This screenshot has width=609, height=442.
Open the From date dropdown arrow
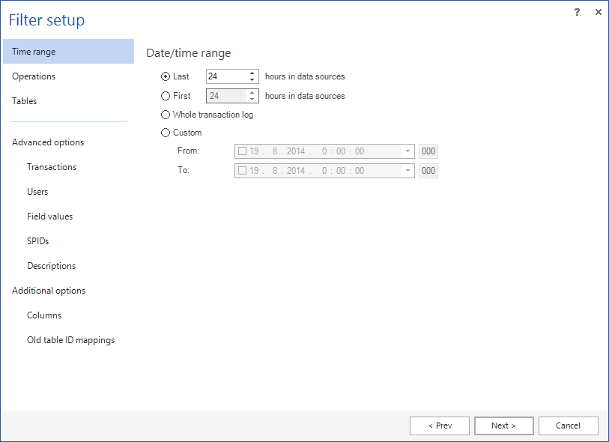pyautogui.click(x=407, y=151)
